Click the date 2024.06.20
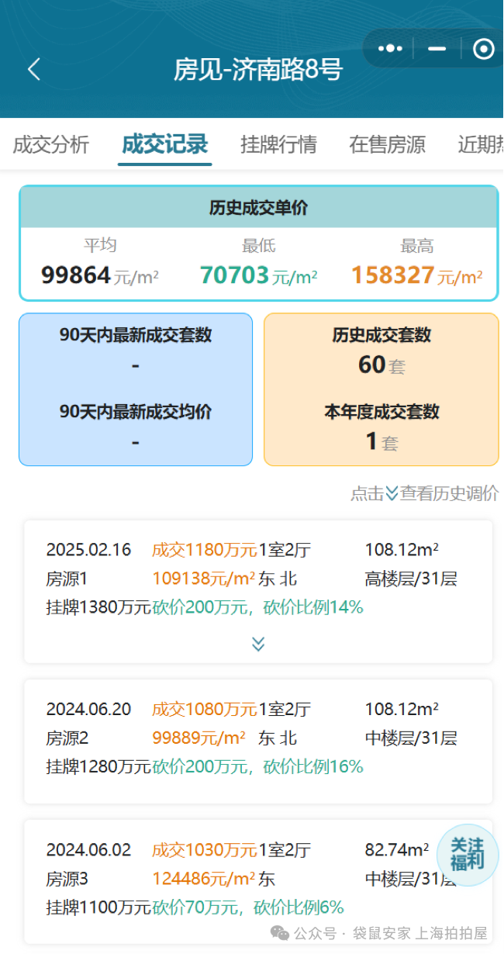This screenshot has height=954, width=504. click(88, 709)
